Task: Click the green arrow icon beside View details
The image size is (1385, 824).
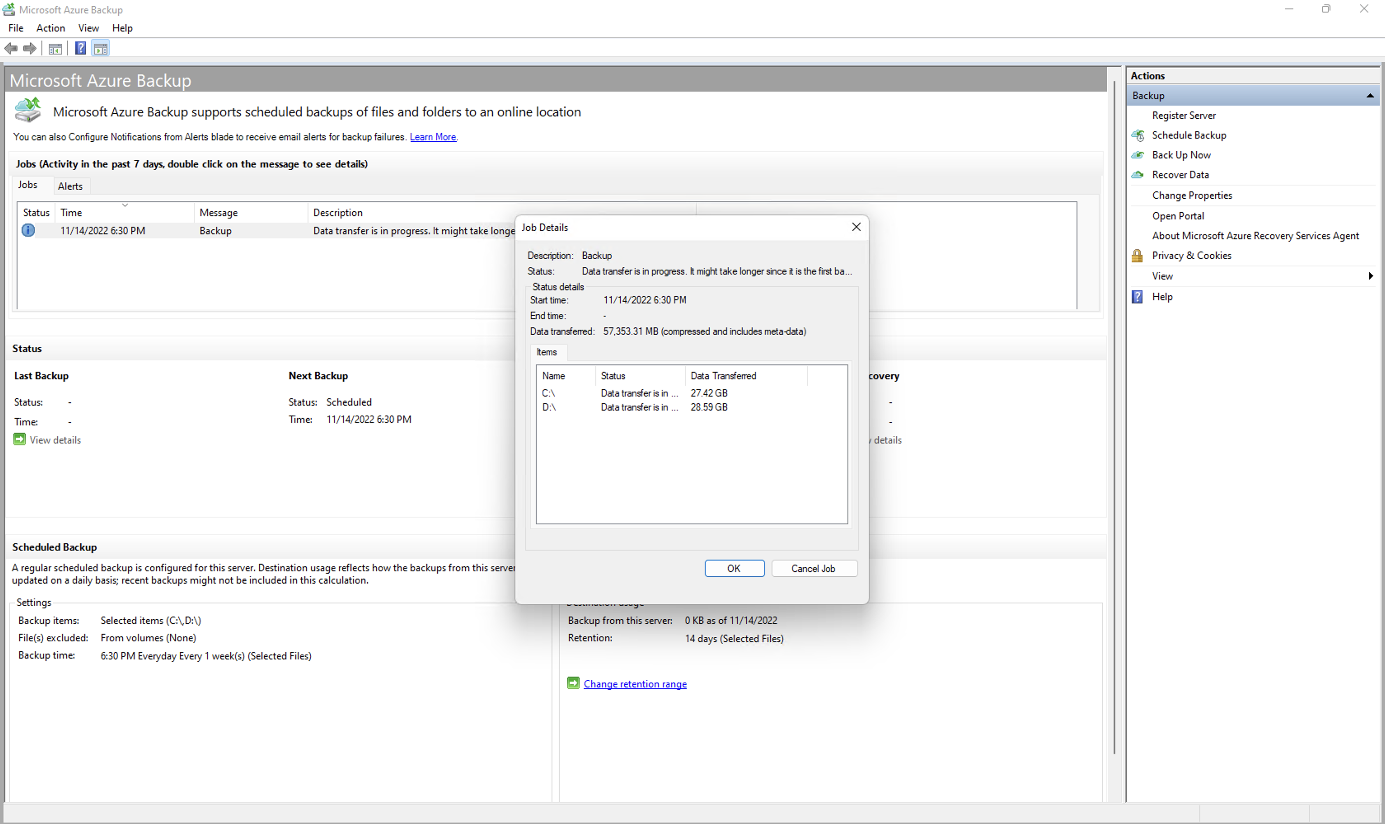Action: coord(19,440)
